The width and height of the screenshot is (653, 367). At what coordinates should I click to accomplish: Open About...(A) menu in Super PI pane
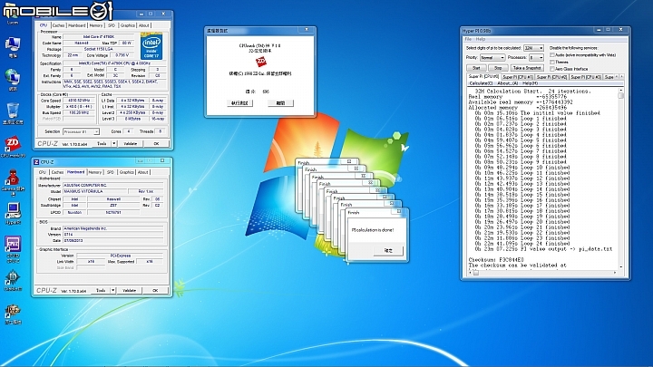coord(508,83)
